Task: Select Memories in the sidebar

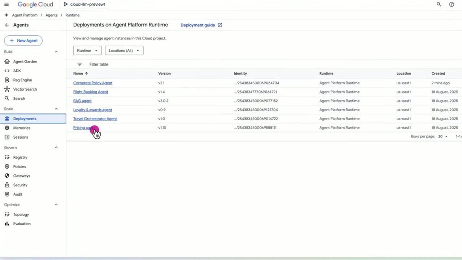Action: [x=22, y=128]
